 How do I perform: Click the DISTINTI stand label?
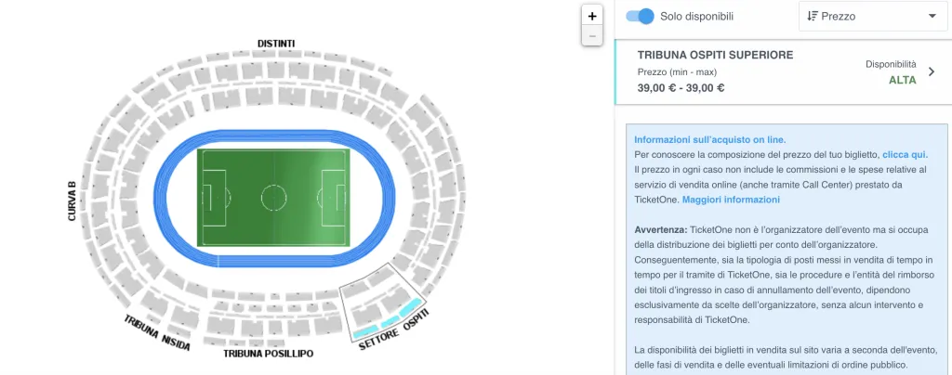tap(276, 44)
